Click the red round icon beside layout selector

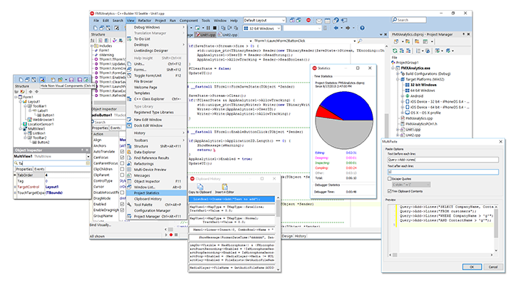[x=309, y=20]
